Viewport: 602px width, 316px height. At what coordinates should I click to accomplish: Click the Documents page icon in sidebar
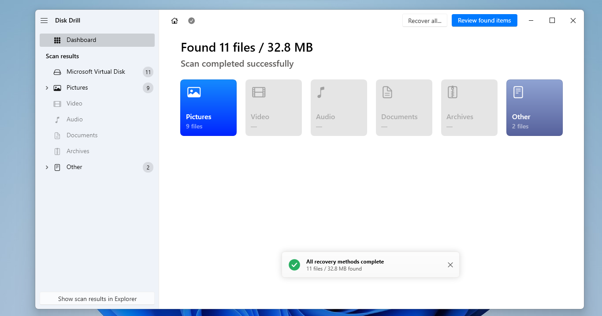click(57, 135)
